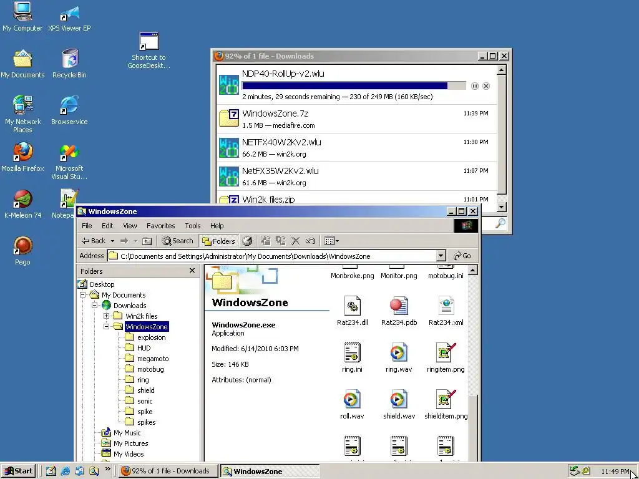Image resolution: width=639 pixels, height=479 pixels.
Task: Select the Rat234.pdb file icon
Action: tap(399, 311)
